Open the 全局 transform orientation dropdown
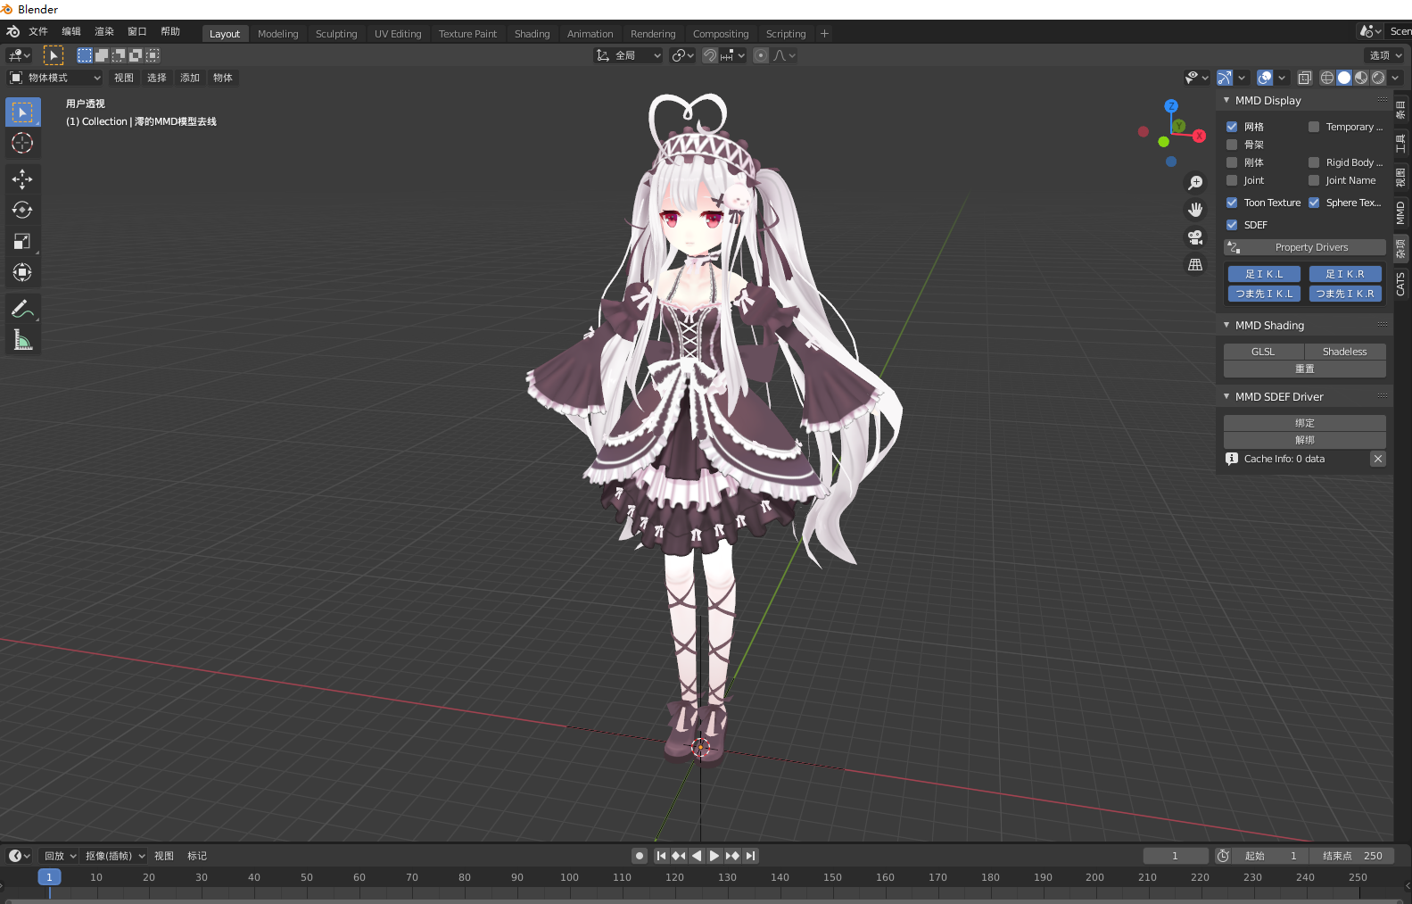 coord(629,55)
